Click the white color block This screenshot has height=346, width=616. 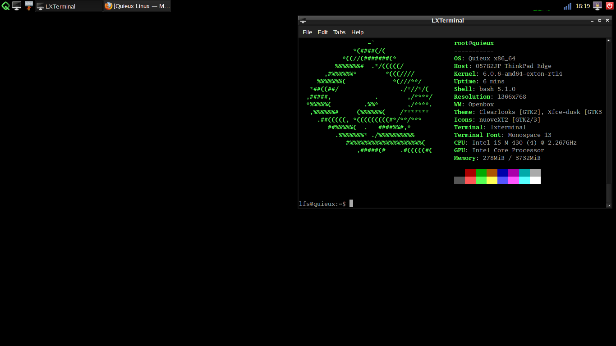pos(535,181)
